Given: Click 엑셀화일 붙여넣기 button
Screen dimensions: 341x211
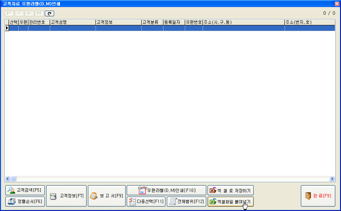Looking at the screenshot, I should pos(230,202).
